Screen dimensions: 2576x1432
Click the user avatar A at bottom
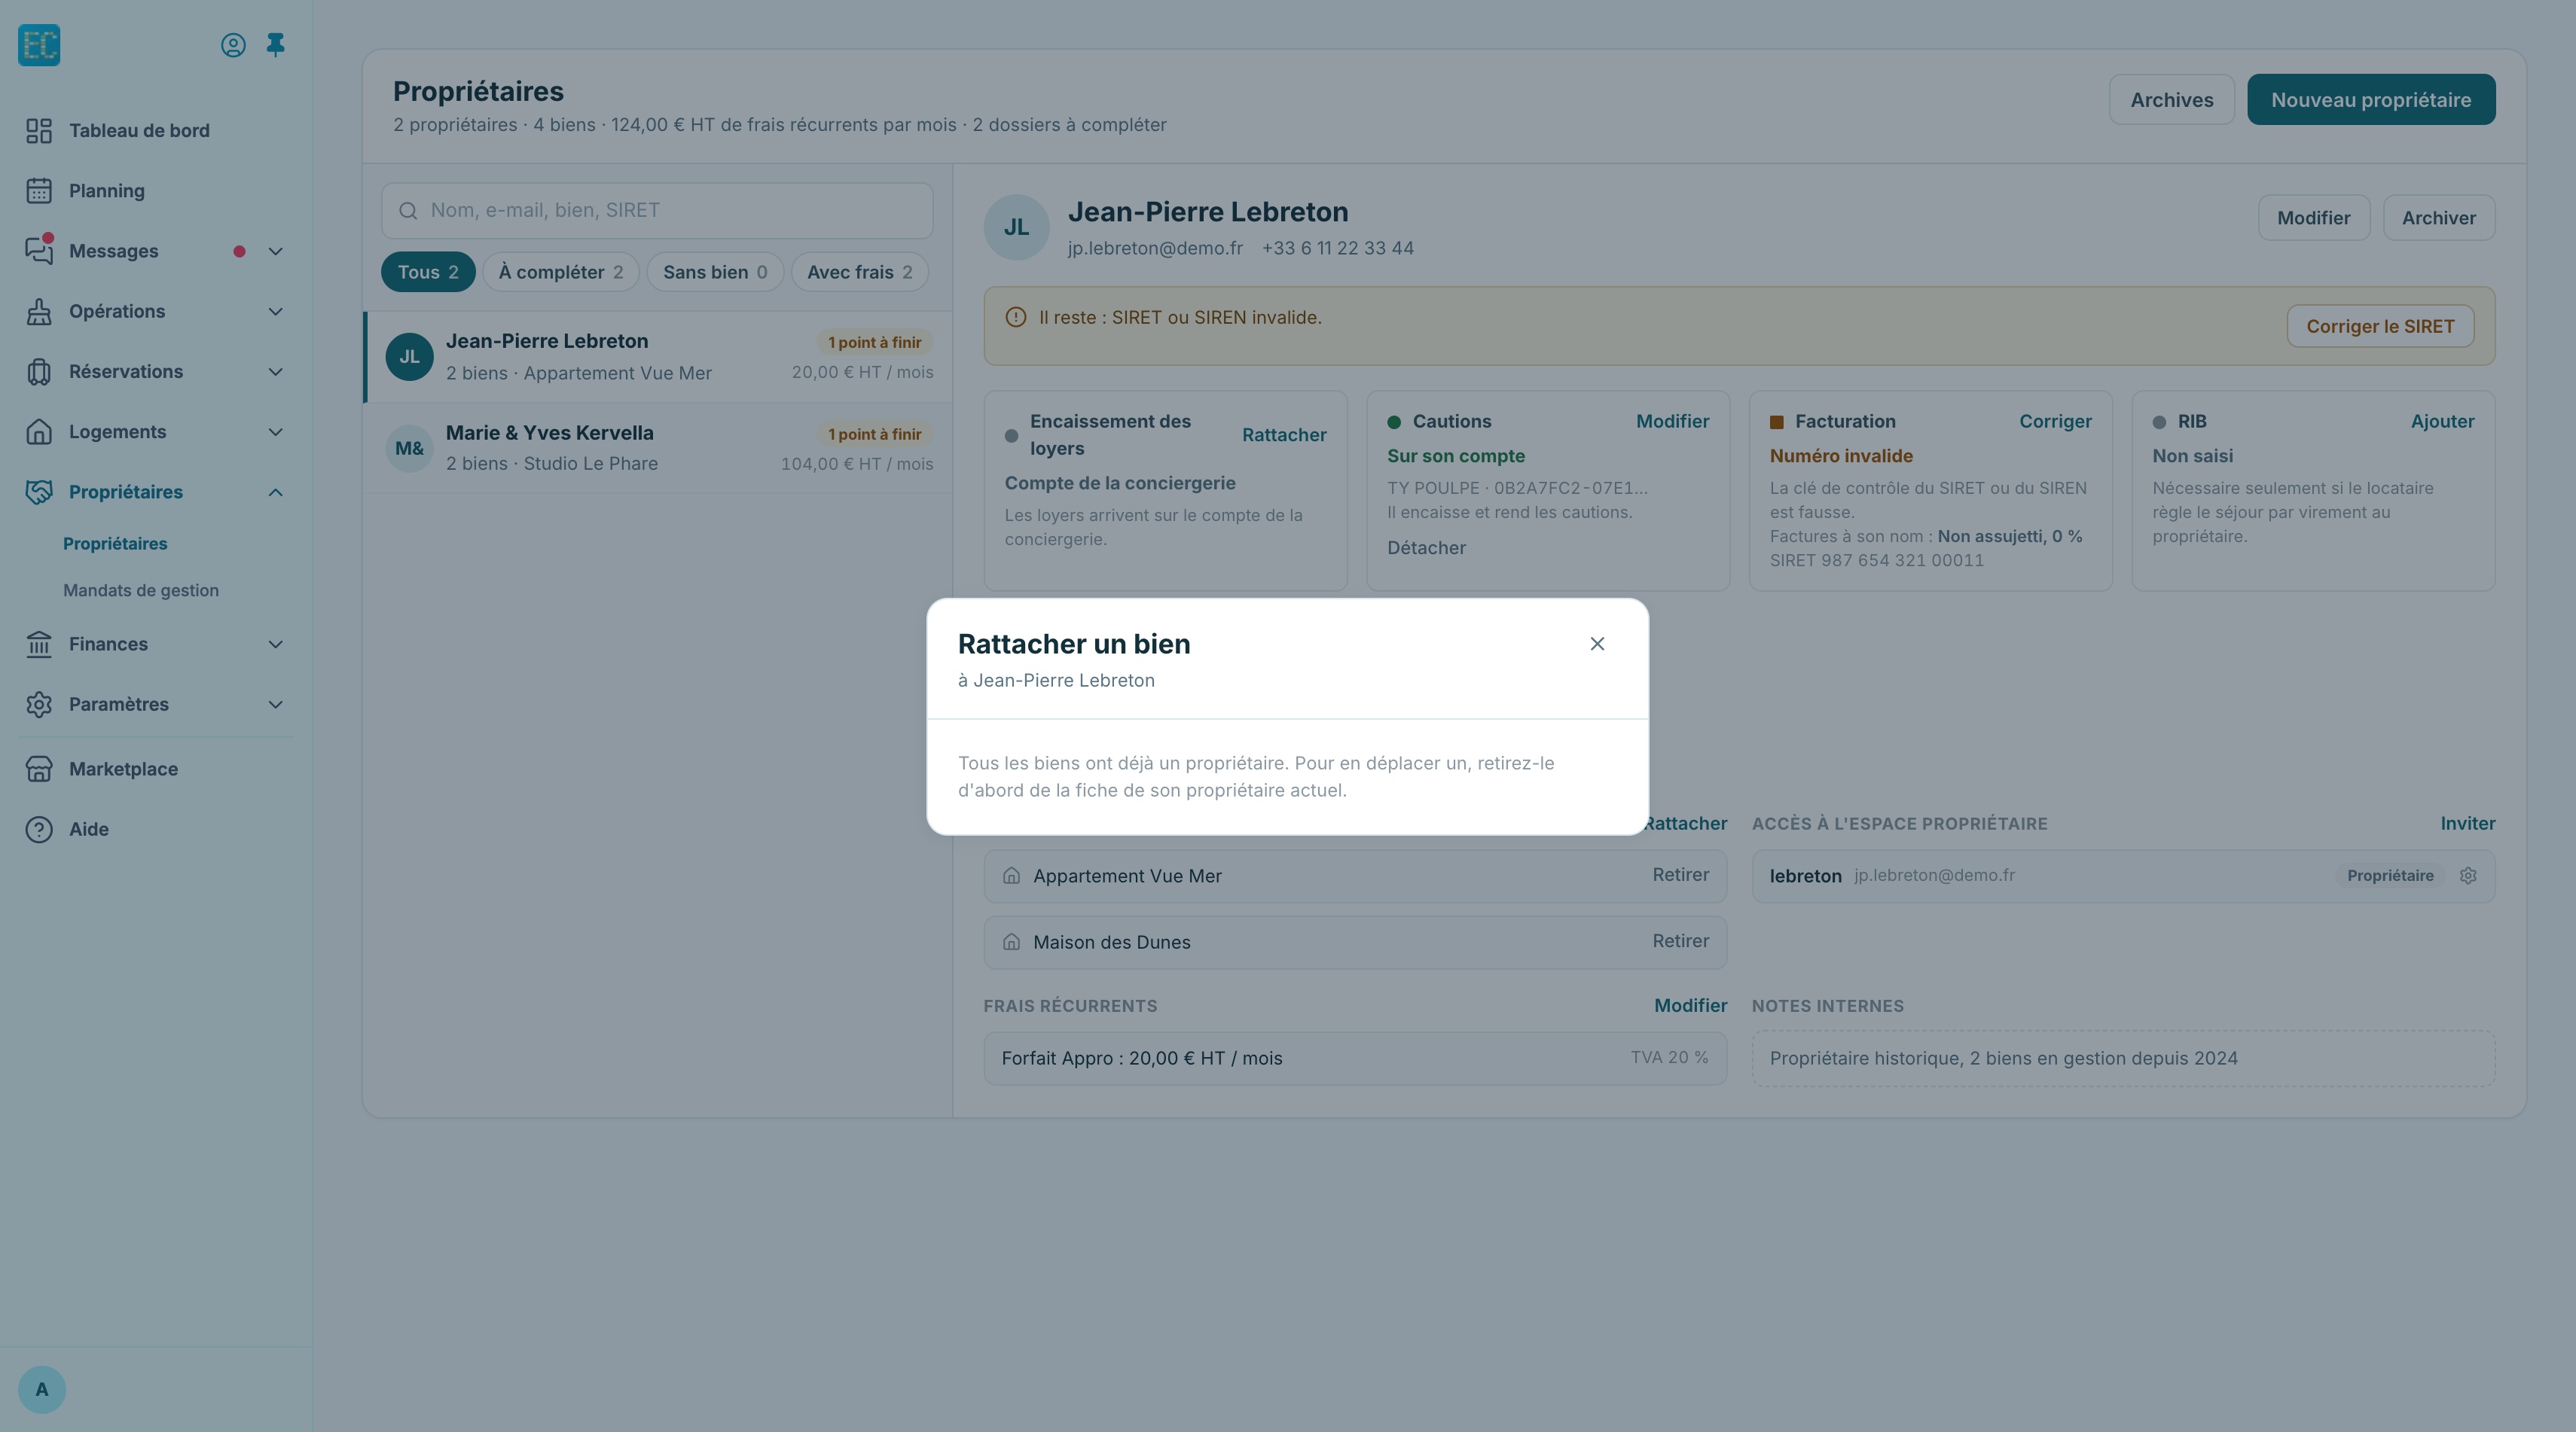point(42,1389)
